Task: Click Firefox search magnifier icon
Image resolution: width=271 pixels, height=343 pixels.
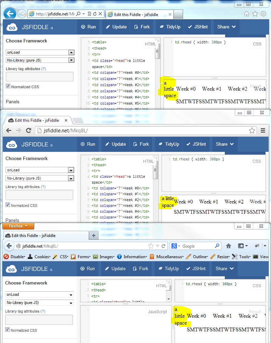Action: point(217,246)
